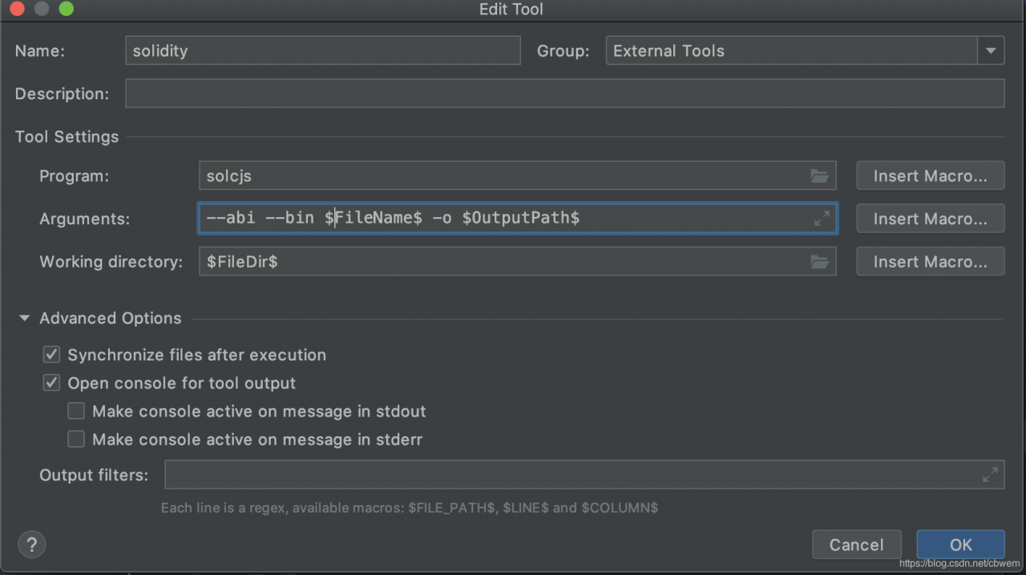Click the Name field containing solidity
This screenshot has width=1026, height=575.
point(322,50)
